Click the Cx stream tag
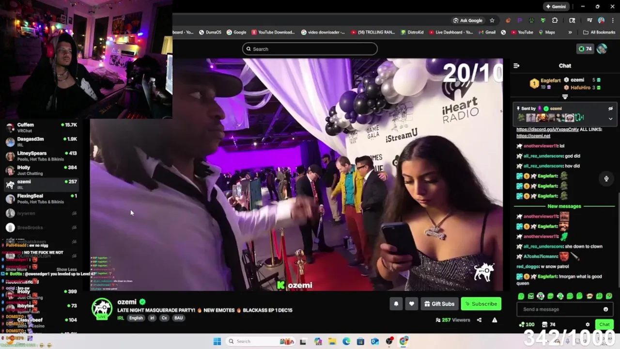 [164, 318]
